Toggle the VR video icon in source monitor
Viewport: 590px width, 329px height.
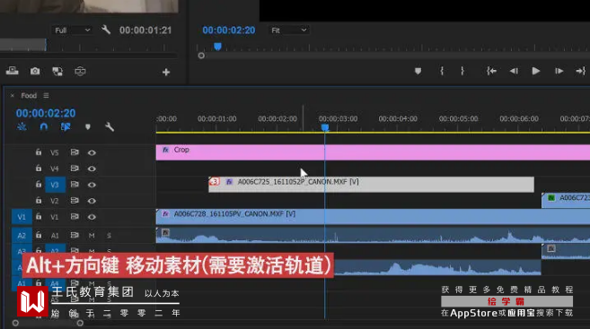[80, 71]
